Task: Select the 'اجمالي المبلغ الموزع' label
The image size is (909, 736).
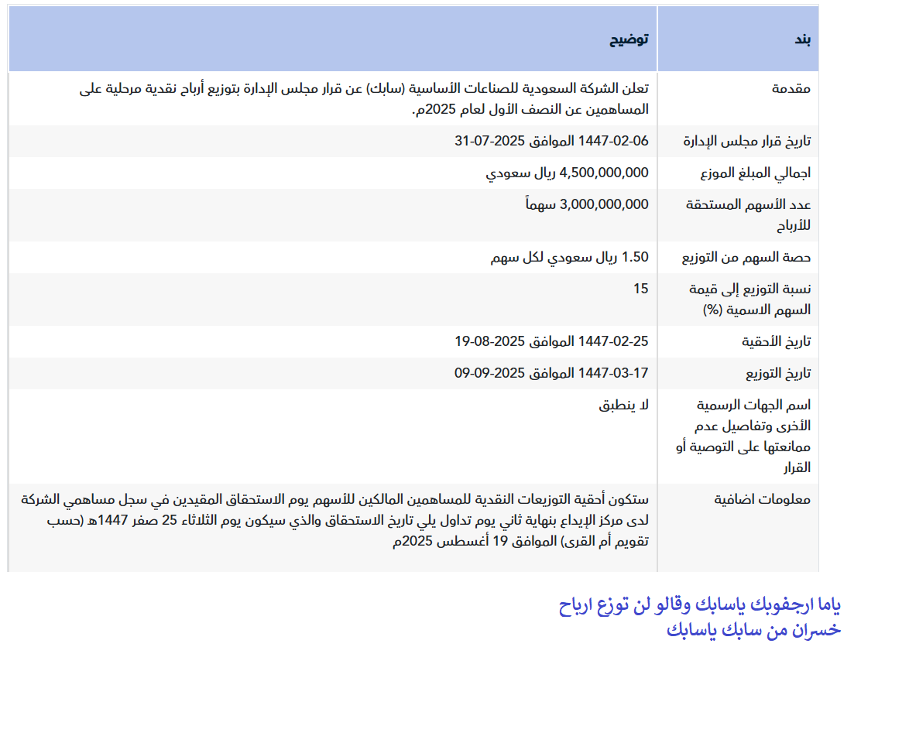Action: pyautogui.click(x=756, y=173)
